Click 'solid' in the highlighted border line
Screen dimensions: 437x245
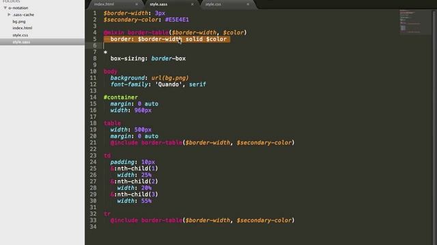194,39
